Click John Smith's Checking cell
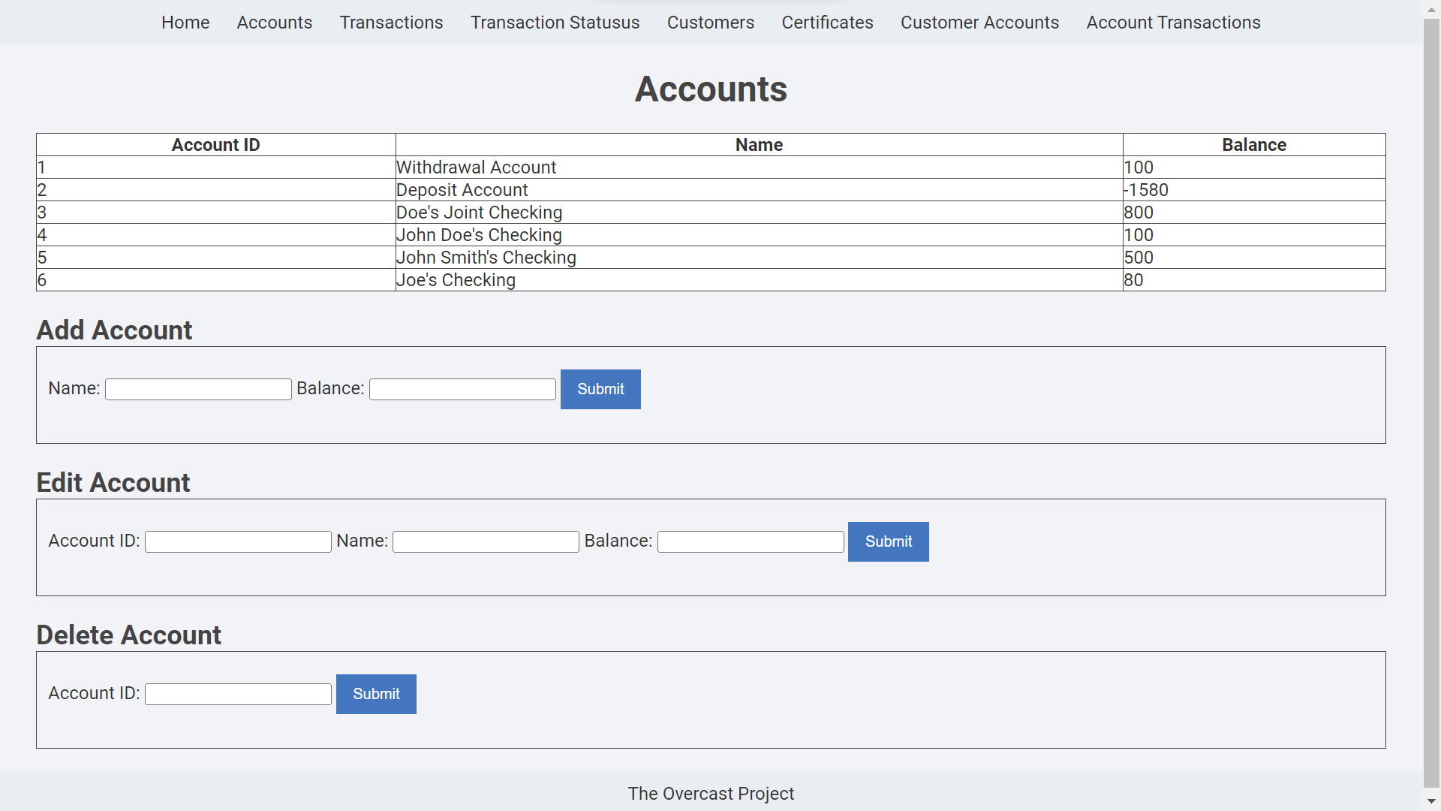 pos(486,258)
